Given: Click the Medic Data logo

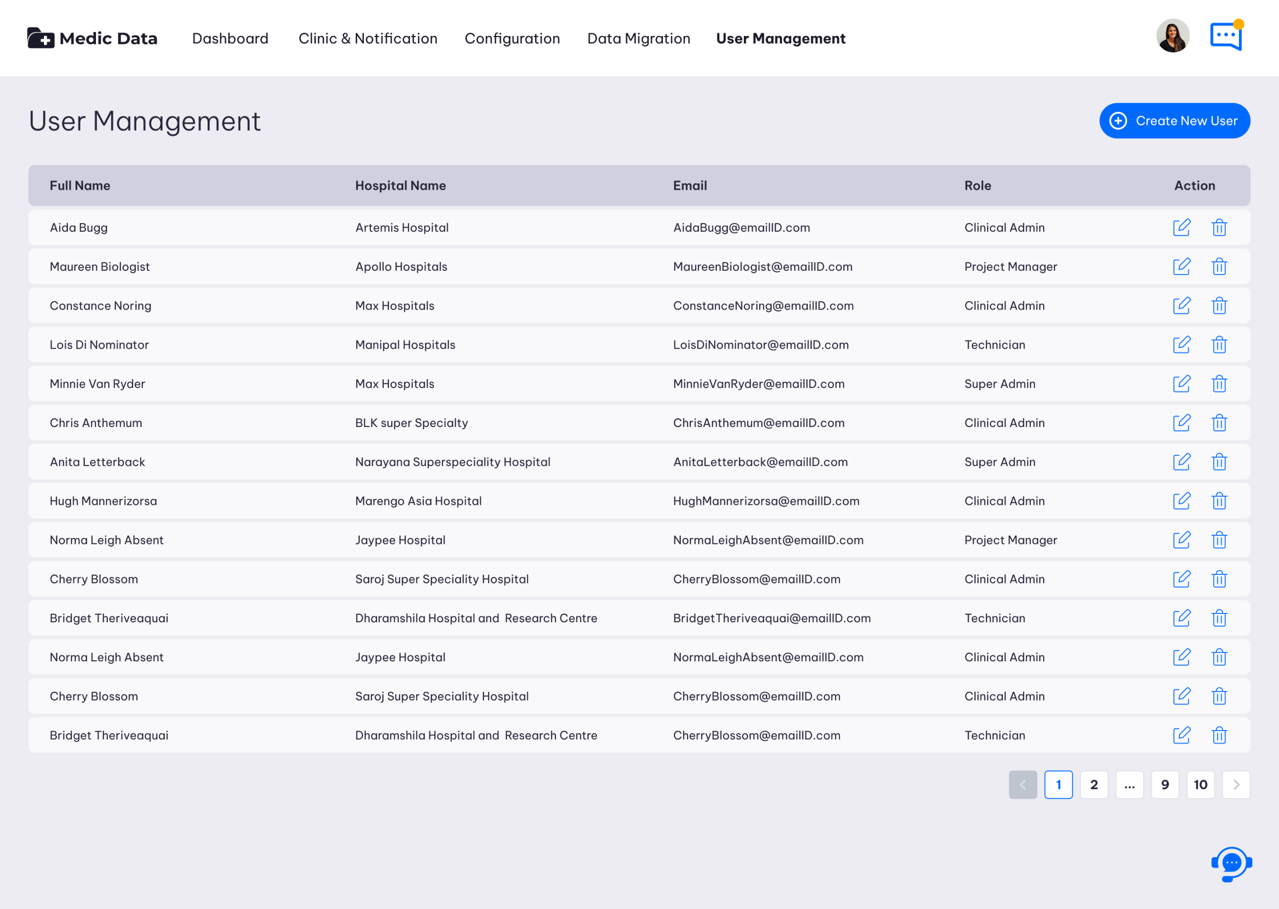Looking at the screenshot, I should 92,38.
